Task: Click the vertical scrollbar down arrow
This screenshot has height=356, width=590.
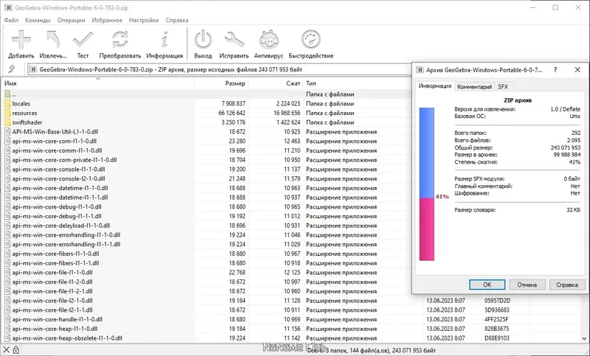Action: pyautogui.click(x=585, y=338)
